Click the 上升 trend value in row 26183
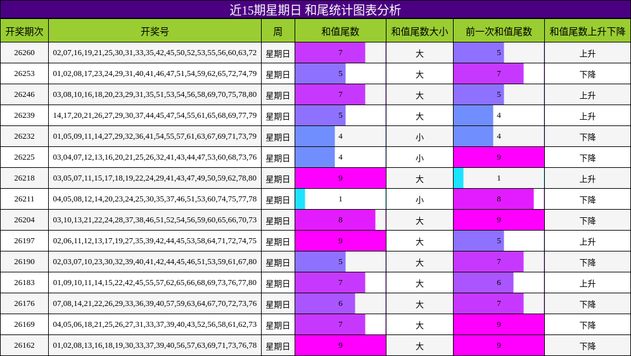 pos(587,284)
